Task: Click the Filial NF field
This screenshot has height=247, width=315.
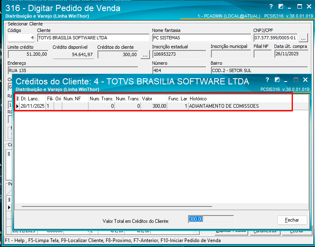Action: 263,54
